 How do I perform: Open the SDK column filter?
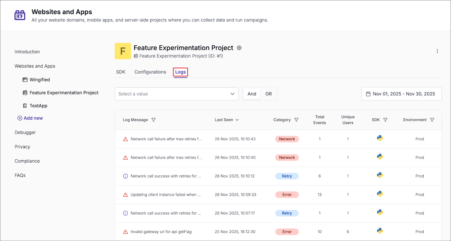point(385,120)
